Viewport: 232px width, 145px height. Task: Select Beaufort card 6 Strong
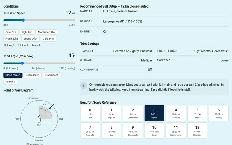(219, 113)
